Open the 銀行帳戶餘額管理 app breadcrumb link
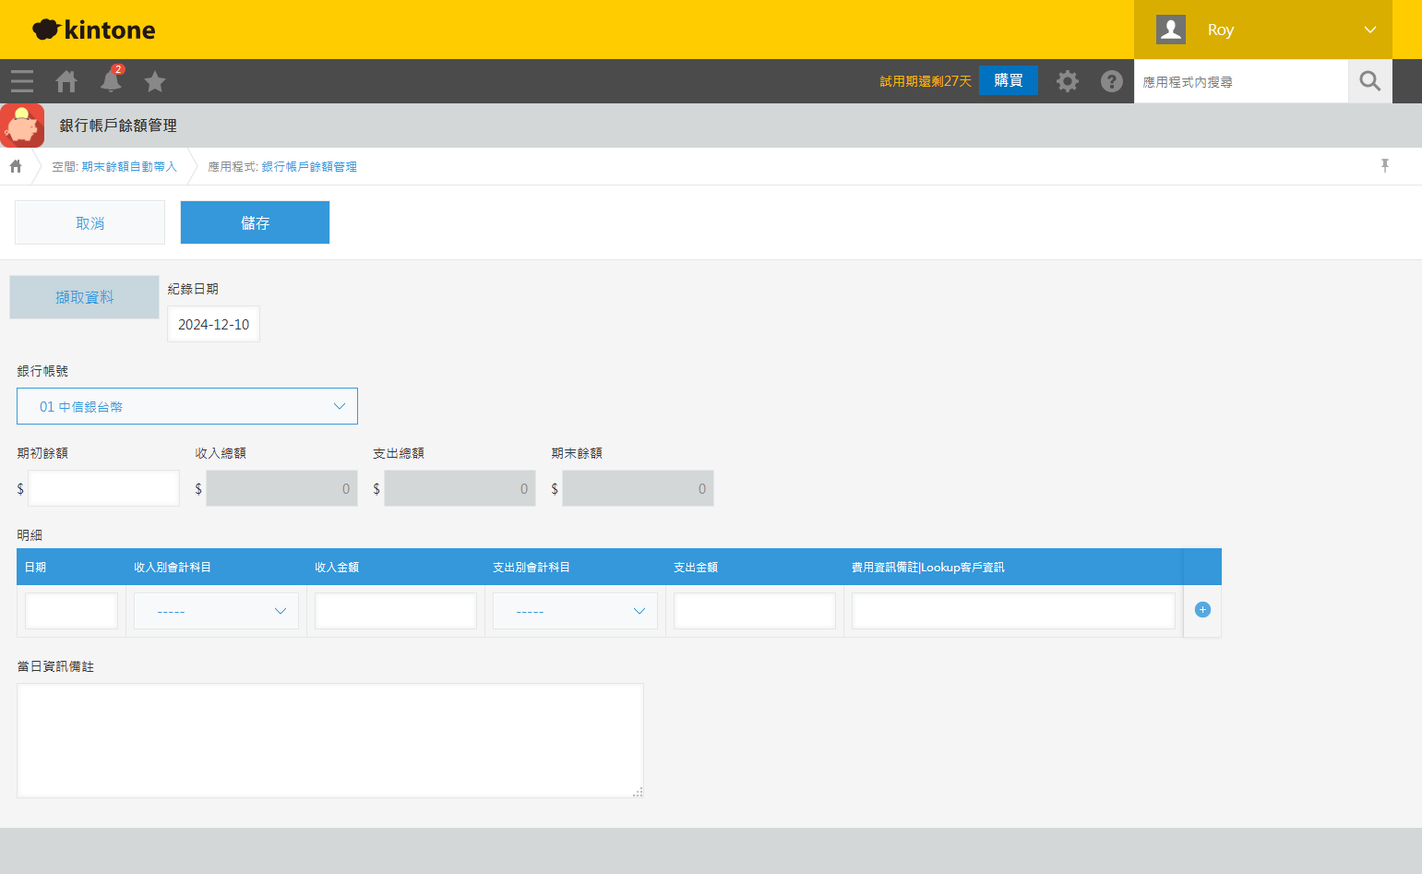Viewport: 1422px width, 874px height. pyautogui.click(x=309, y=166)
